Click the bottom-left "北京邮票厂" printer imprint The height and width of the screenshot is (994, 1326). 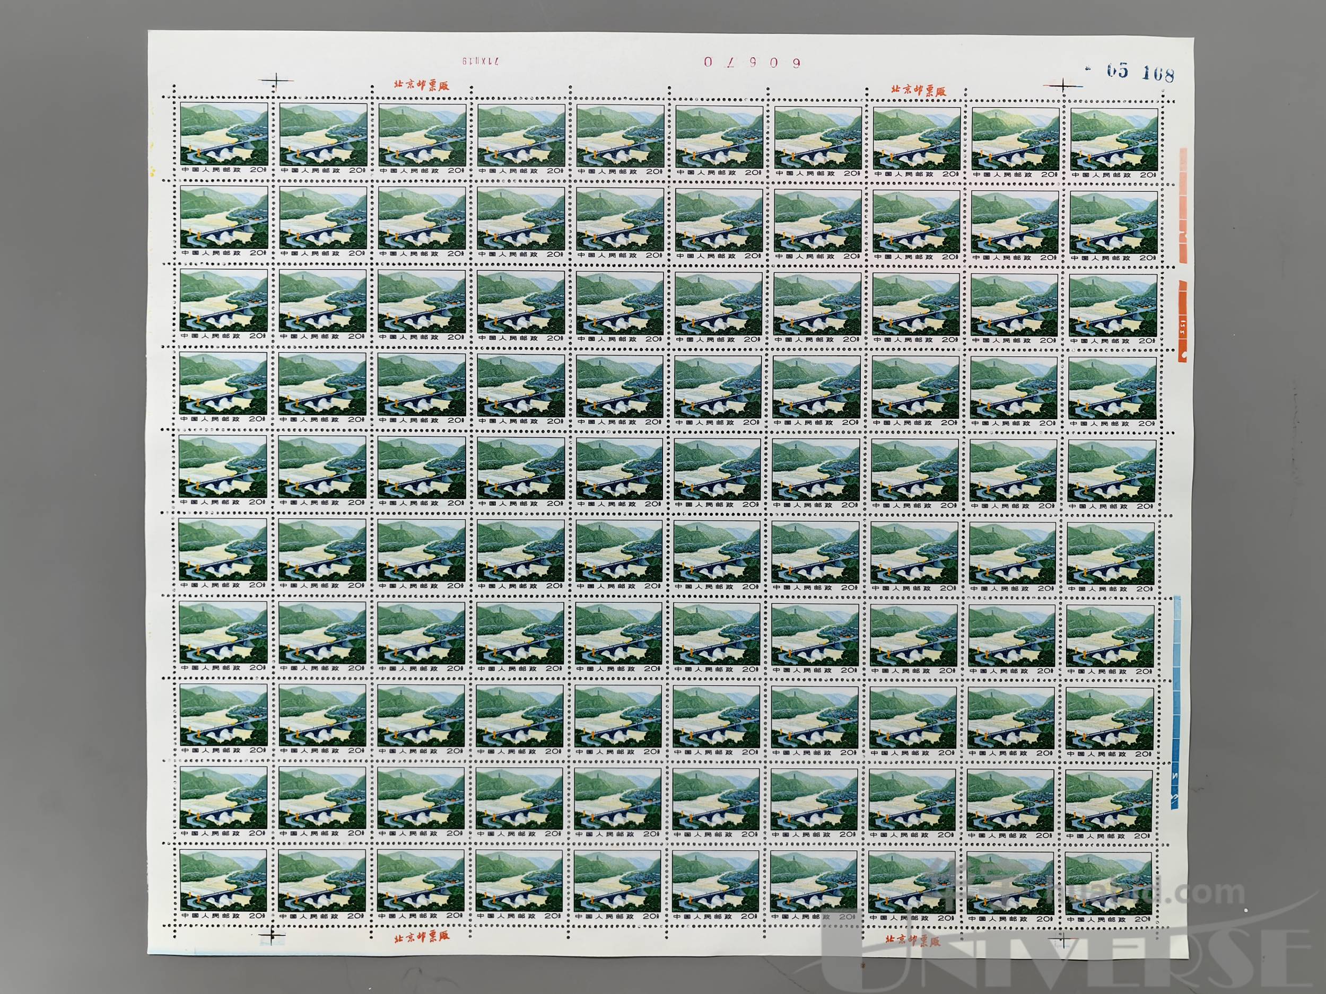click(x=422, y=937)
